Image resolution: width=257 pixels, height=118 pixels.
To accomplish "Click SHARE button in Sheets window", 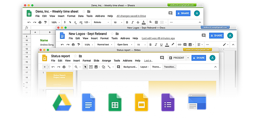I will [x=183, y=13].
